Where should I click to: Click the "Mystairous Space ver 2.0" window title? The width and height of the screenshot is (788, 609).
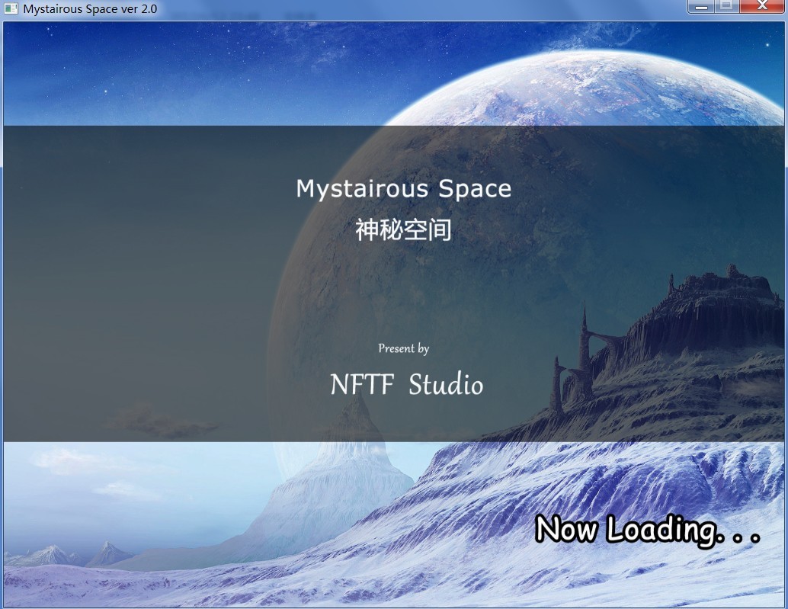click(90, 9)
